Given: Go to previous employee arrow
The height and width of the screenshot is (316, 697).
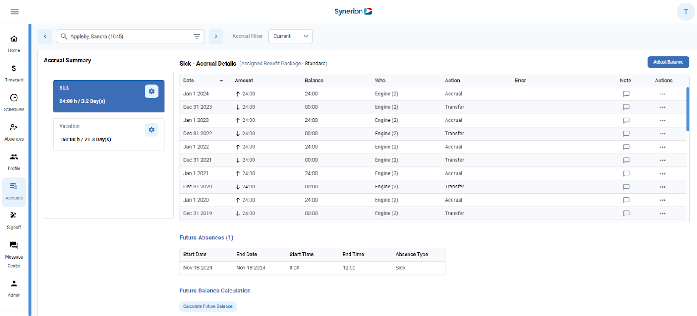Looking at the screenshot, I should [45, 37].
